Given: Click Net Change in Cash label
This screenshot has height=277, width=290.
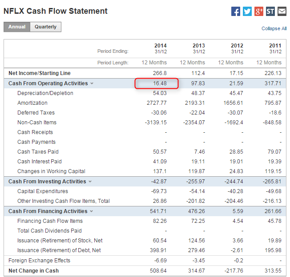Looking at the screenshot, I should [x=34, y=271].
